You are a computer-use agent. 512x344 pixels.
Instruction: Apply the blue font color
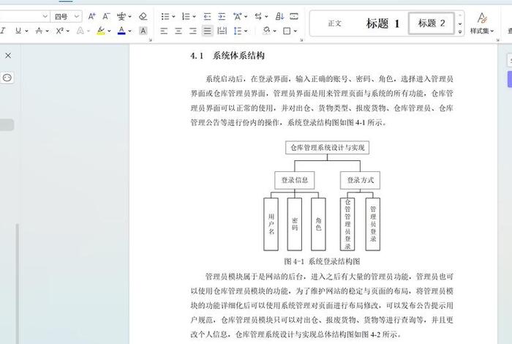tap(121, 31)
